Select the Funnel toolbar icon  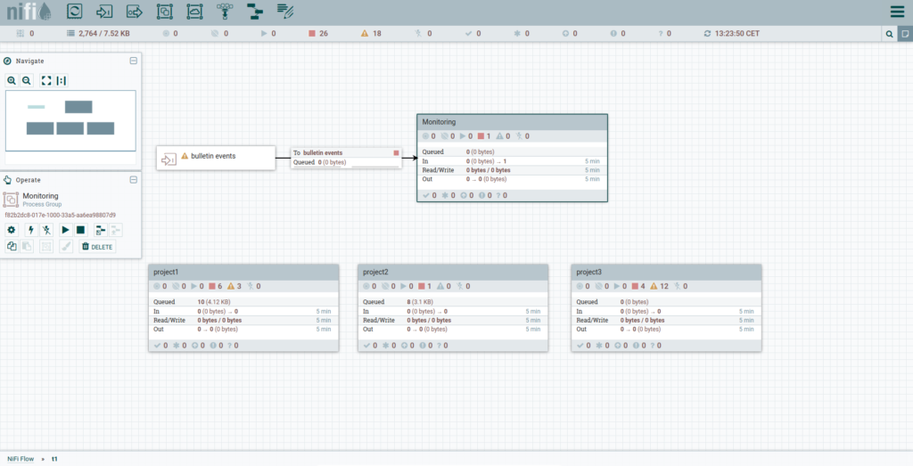pos(225,11)
